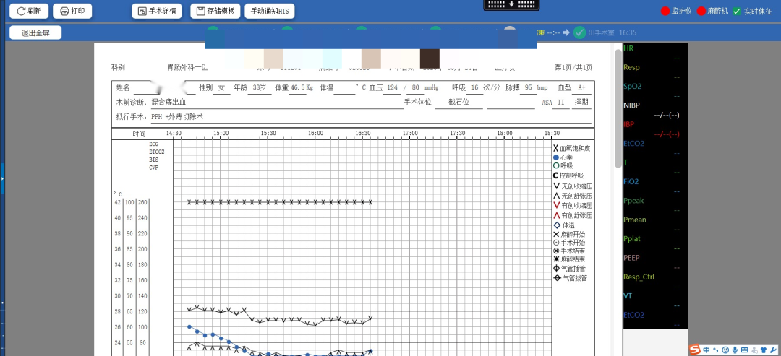Screen dimensions: 781x356
Task: Click the 刷新 refresh button
Action: click(x=29, y=11)
